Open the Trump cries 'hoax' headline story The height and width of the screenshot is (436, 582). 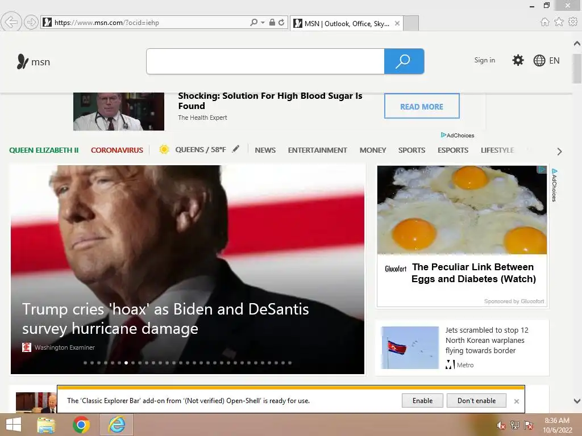(x=165, y=319)
